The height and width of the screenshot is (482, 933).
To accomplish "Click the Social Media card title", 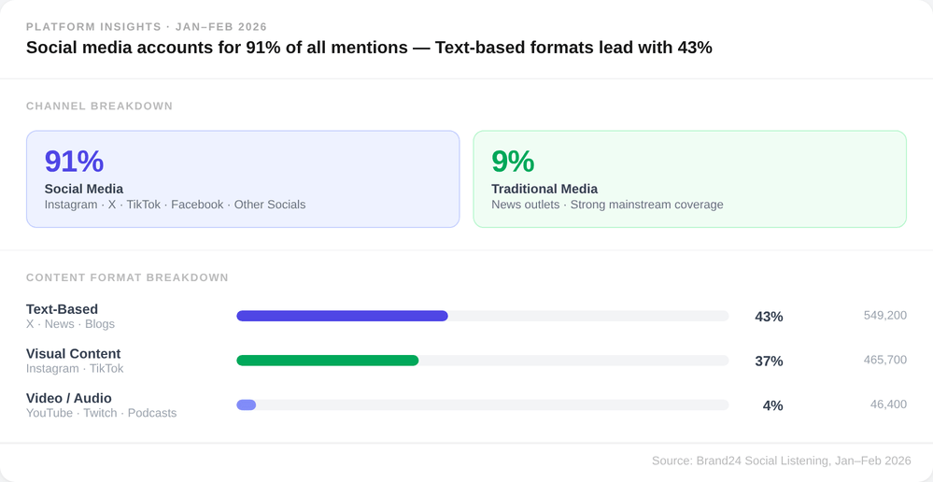I will point(84,189).
